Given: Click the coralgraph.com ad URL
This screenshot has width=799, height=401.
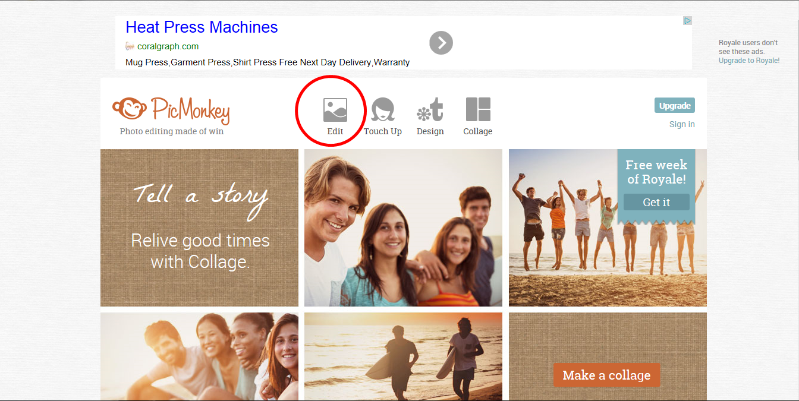Looking at the screenshot, I should tap(168, 46).
